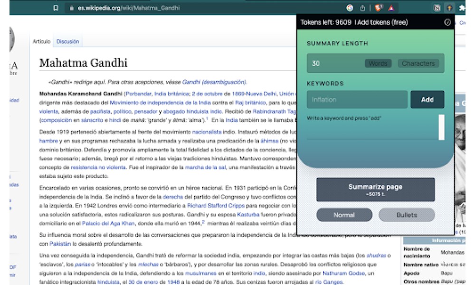Click the 'Nombre de nacimiento' infobox label

point(417,252)
